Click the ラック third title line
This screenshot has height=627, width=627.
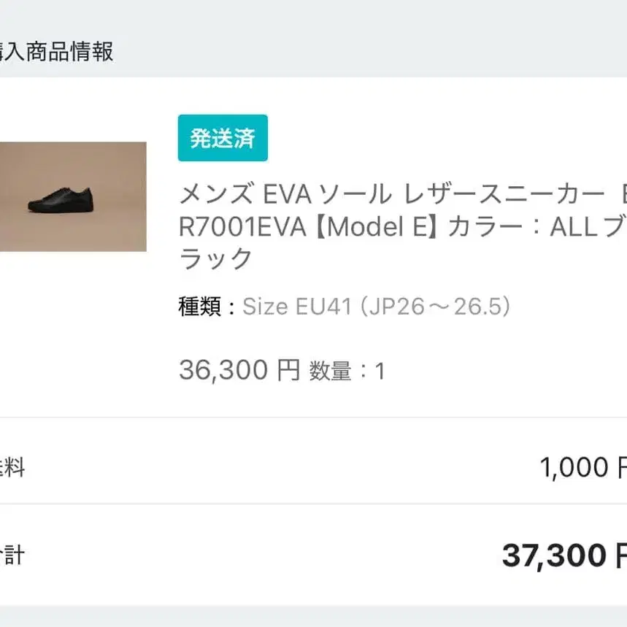216,259
